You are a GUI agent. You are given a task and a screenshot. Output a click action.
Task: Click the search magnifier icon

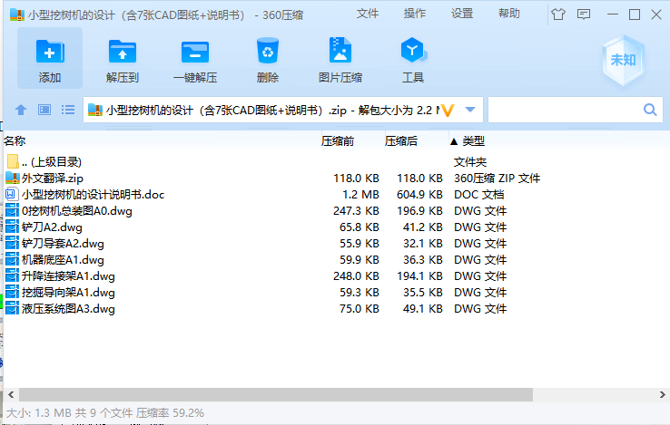click(x=650, y=110)
